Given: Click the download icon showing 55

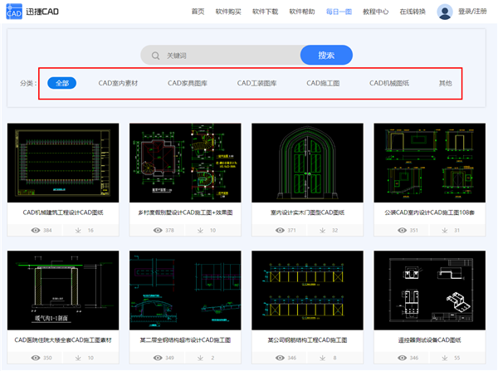Looking at the screenshot, I should [x=445, y=357].
